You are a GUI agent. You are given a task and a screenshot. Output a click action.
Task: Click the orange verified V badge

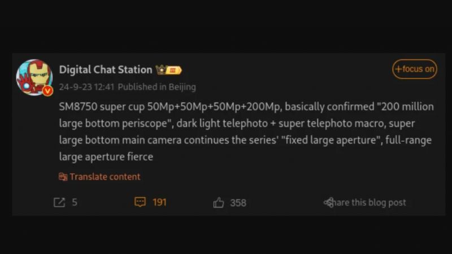pyautogui.click(x=47, y=90)
